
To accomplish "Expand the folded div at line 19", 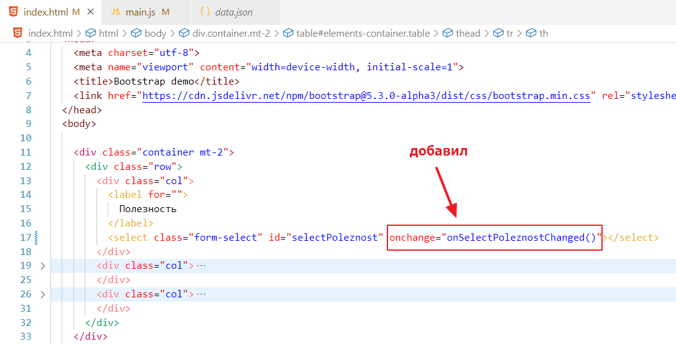I will click(42, 266).
